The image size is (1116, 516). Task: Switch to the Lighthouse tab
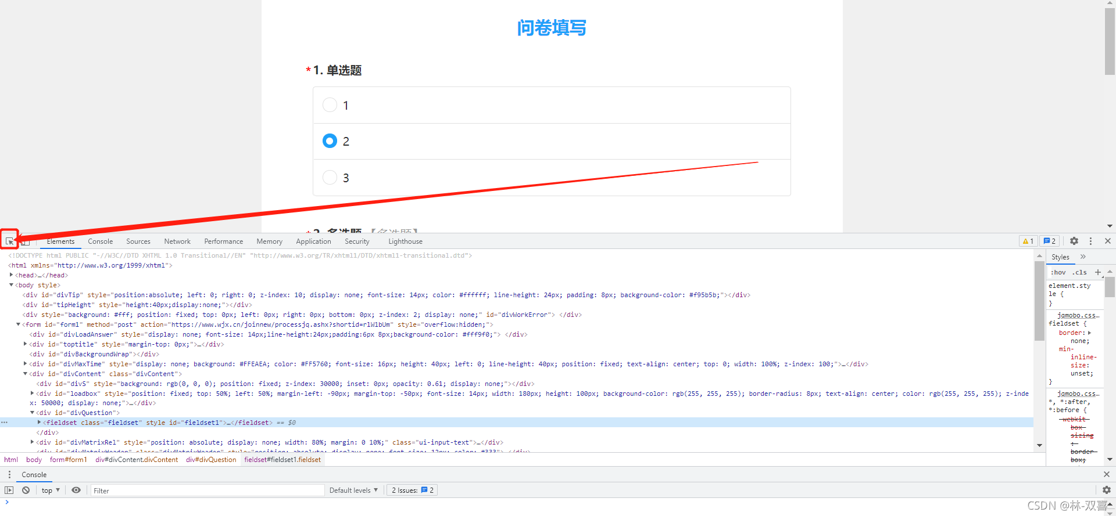pyautogui.click(x=405, y=241)
